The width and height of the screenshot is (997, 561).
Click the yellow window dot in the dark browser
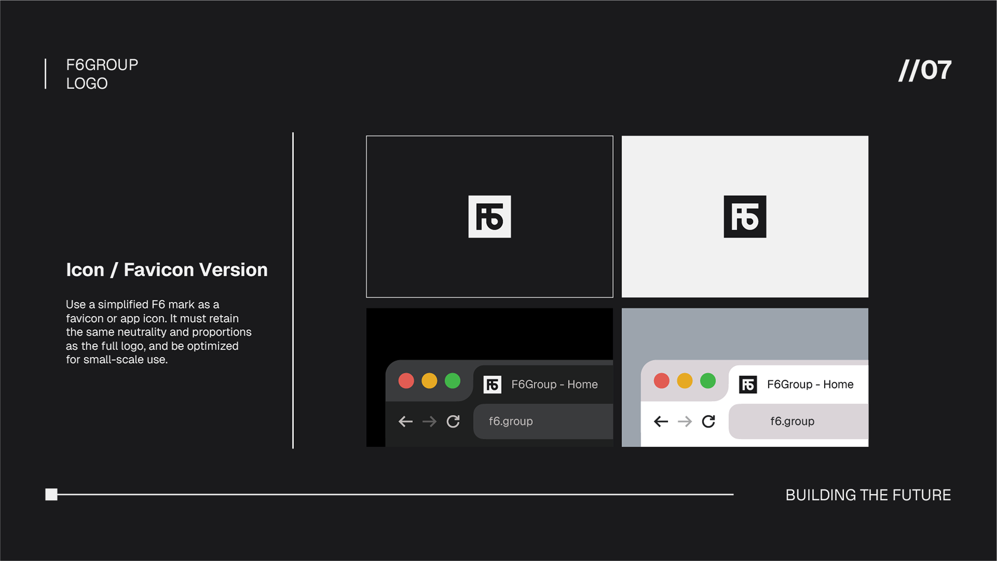(x=429, y=381)
